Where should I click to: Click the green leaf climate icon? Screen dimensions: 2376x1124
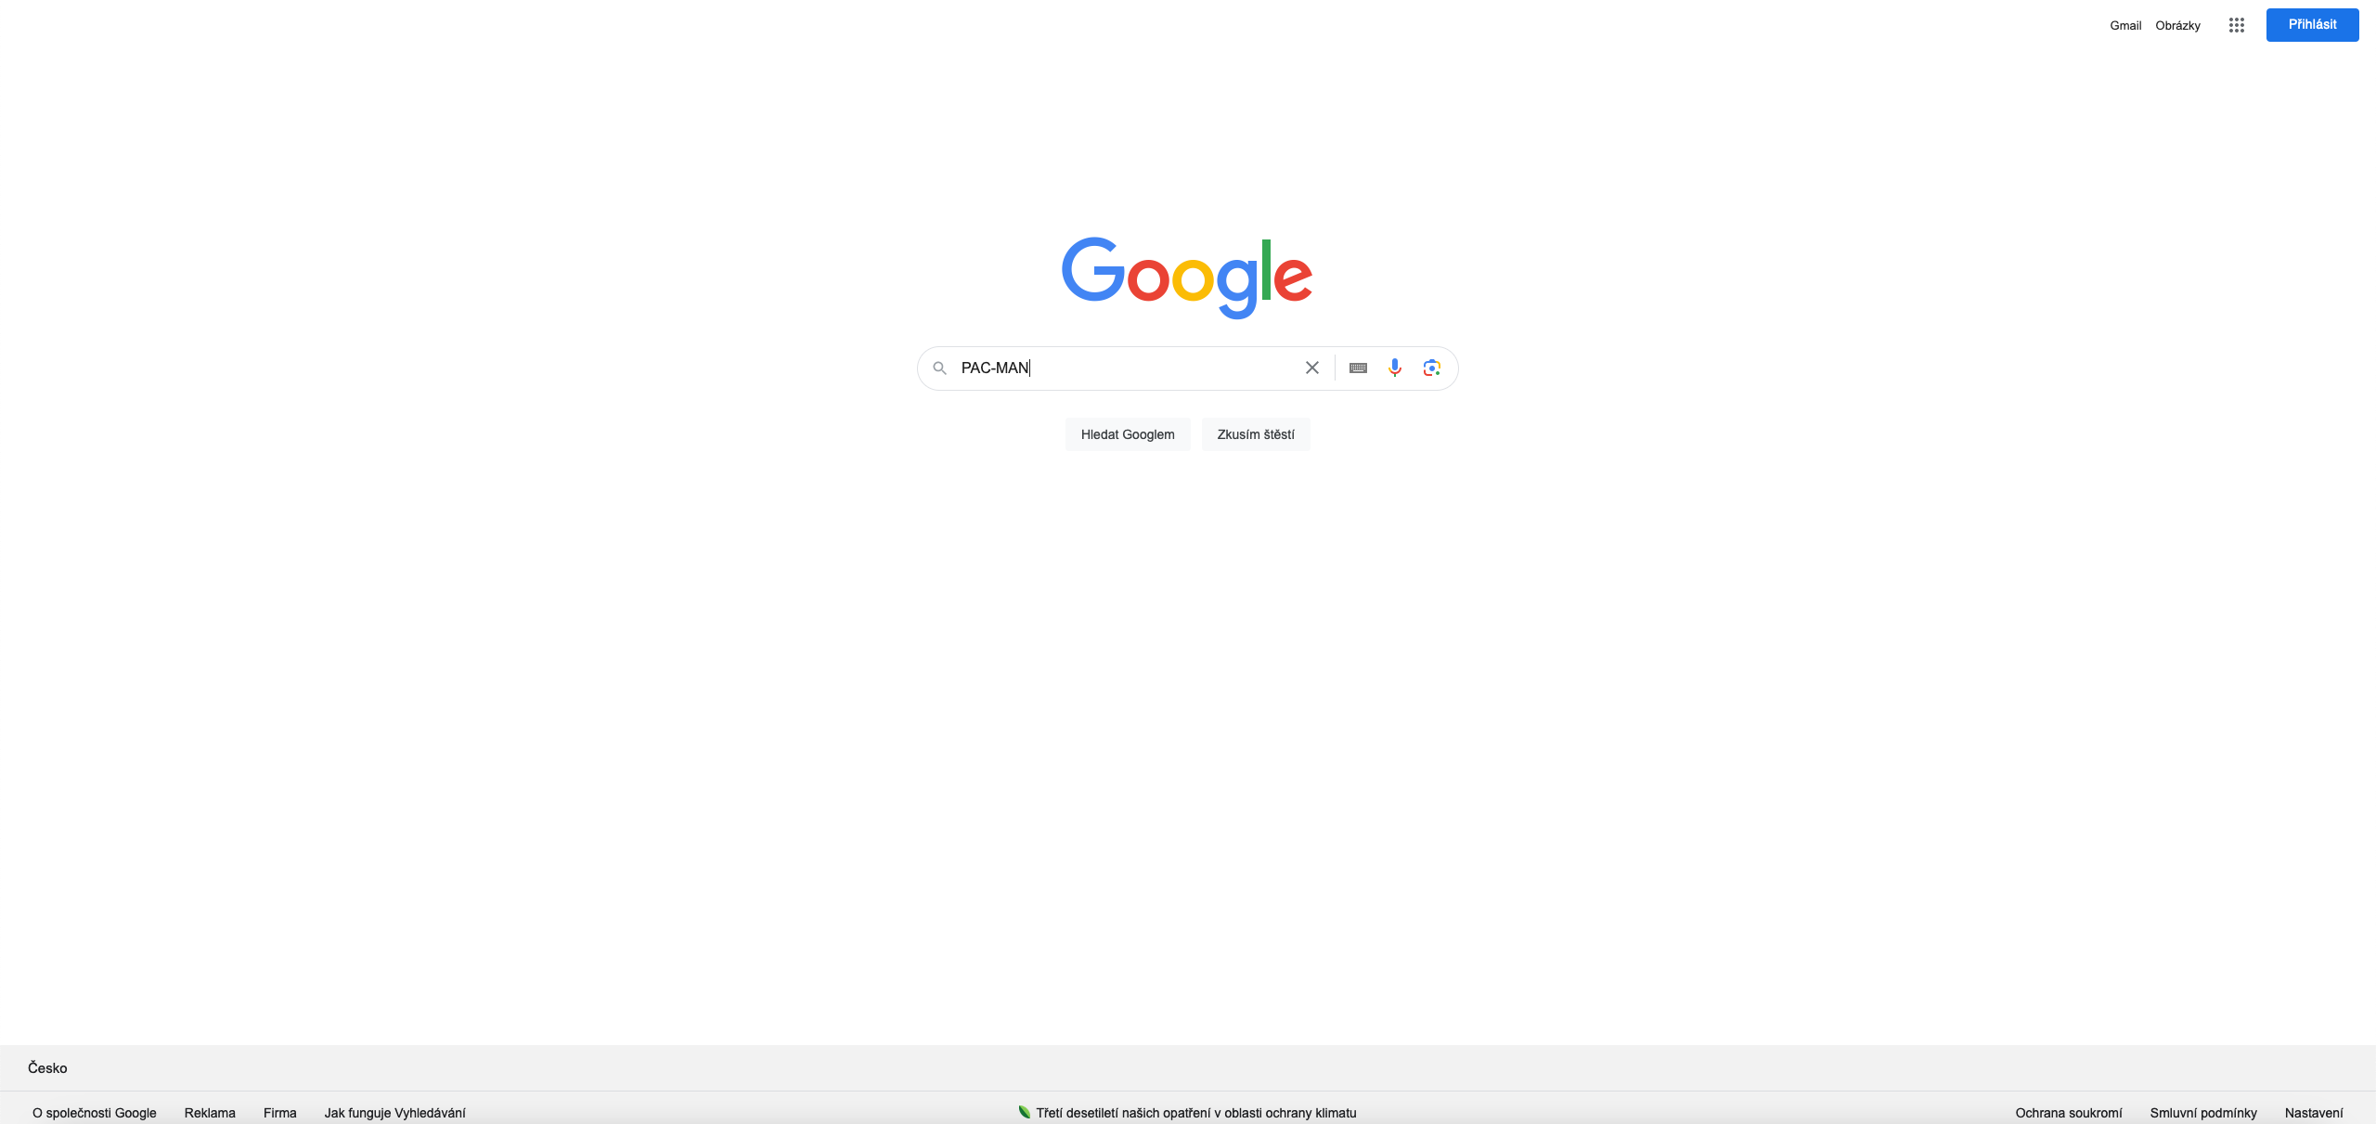click(x=1024, y=1111)
